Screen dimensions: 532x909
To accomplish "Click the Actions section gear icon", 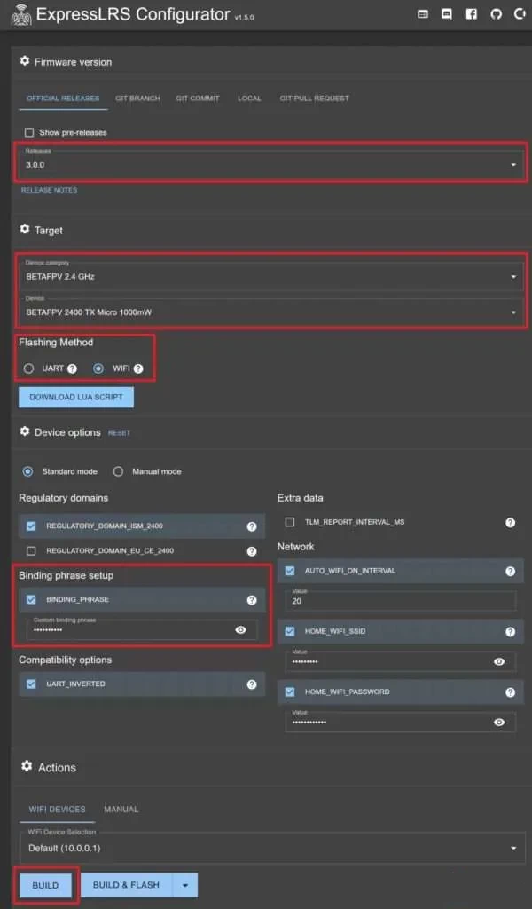I will tap(27, 766).
